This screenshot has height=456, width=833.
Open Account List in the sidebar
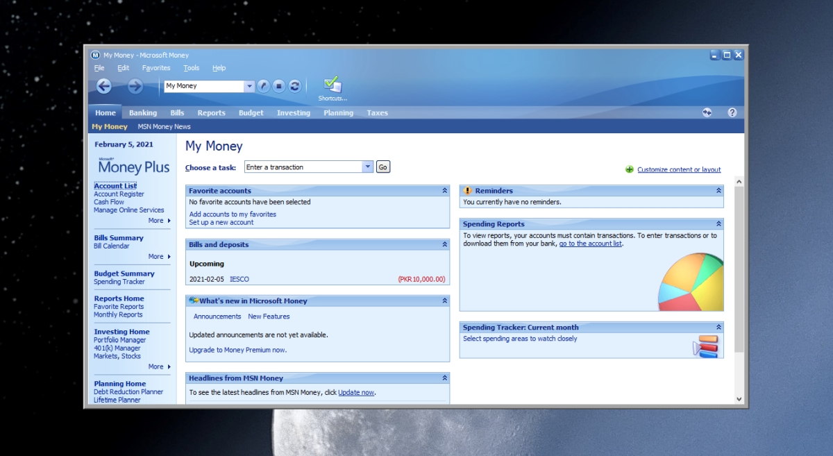[115, 186]
